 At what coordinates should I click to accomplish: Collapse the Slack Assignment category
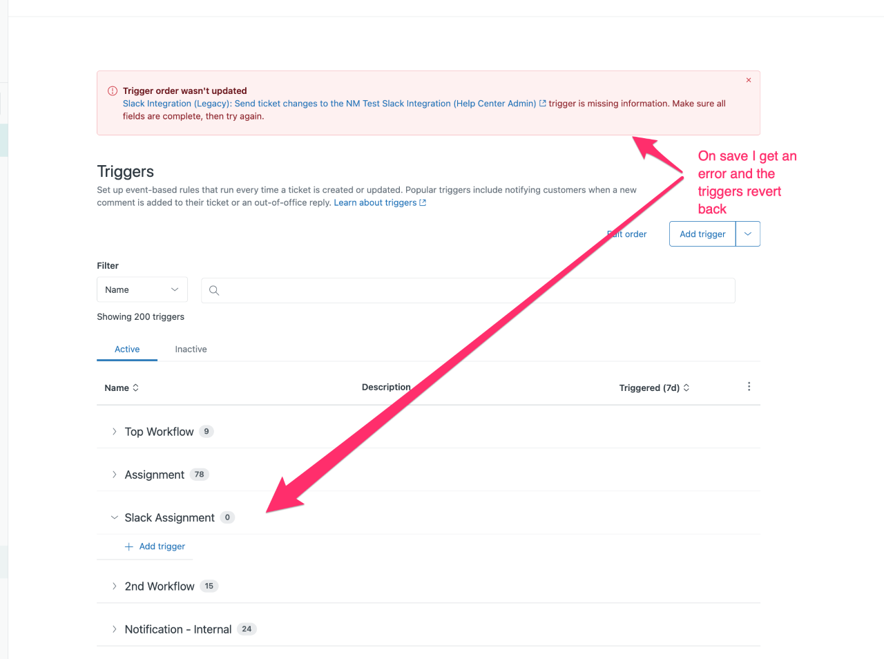pos(113,517)
